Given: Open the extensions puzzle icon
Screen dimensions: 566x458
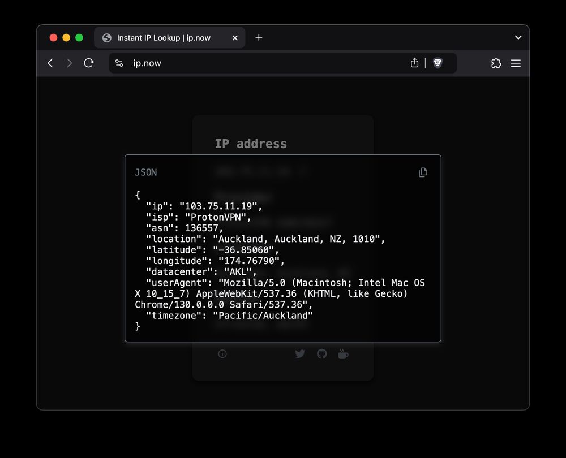Looking at the screenshot, I should [x=496, y=63].
